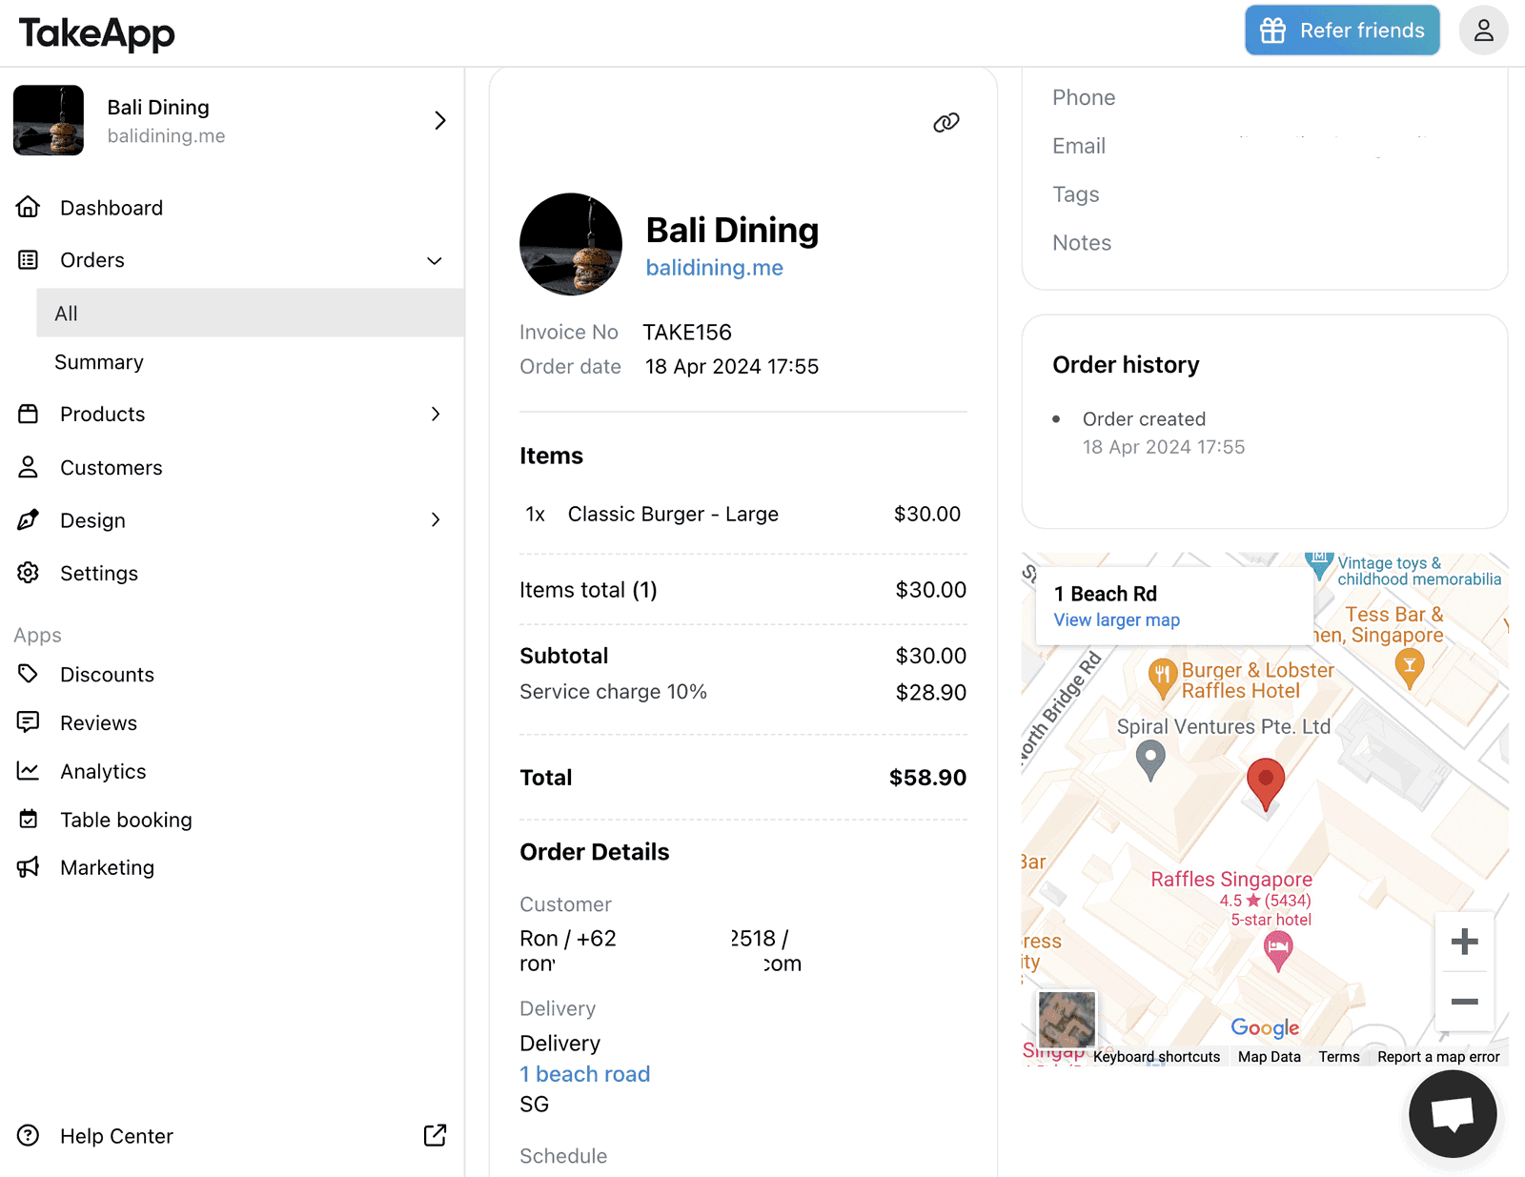Click the Tess Bar cocktail map marker
The width and height of the screenshot is (1525, 1177).
tap(1409, 667)
